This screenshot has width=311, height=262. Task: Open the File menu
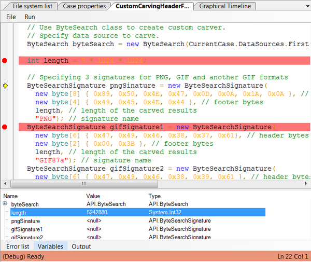tap(11, 17)
